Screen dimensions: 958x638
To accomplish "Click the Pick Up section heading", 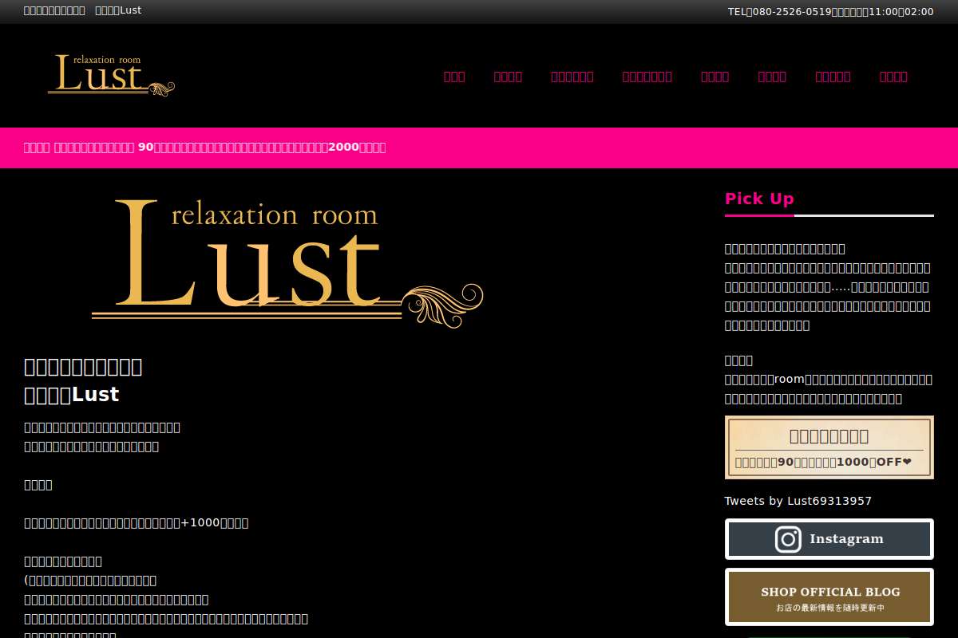I will click(759, 199).
